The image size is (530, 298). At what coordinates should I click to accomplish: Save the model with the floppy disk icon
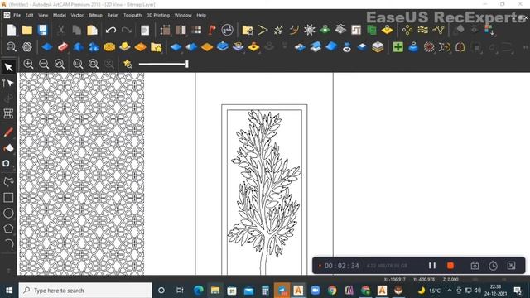[x=42, y=30]
